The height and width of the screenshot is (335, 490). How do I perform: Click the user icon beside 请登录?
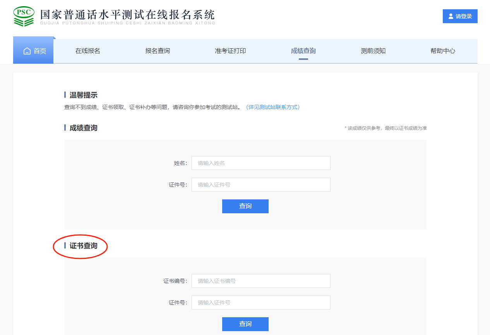pyautogui.click(x=451, y=16)
